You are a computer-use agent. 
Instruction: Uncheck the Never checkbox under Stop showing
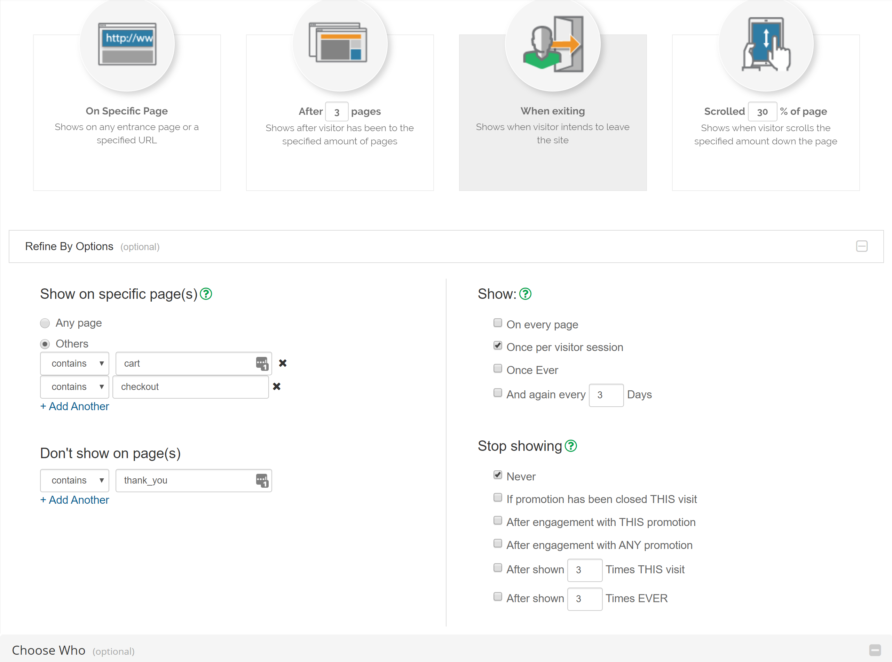[x=498, y=475]
